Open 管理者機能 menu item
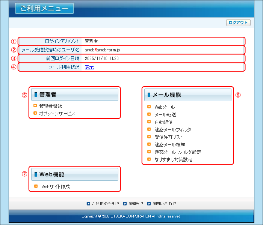263x225 pixels. (50, 106)
